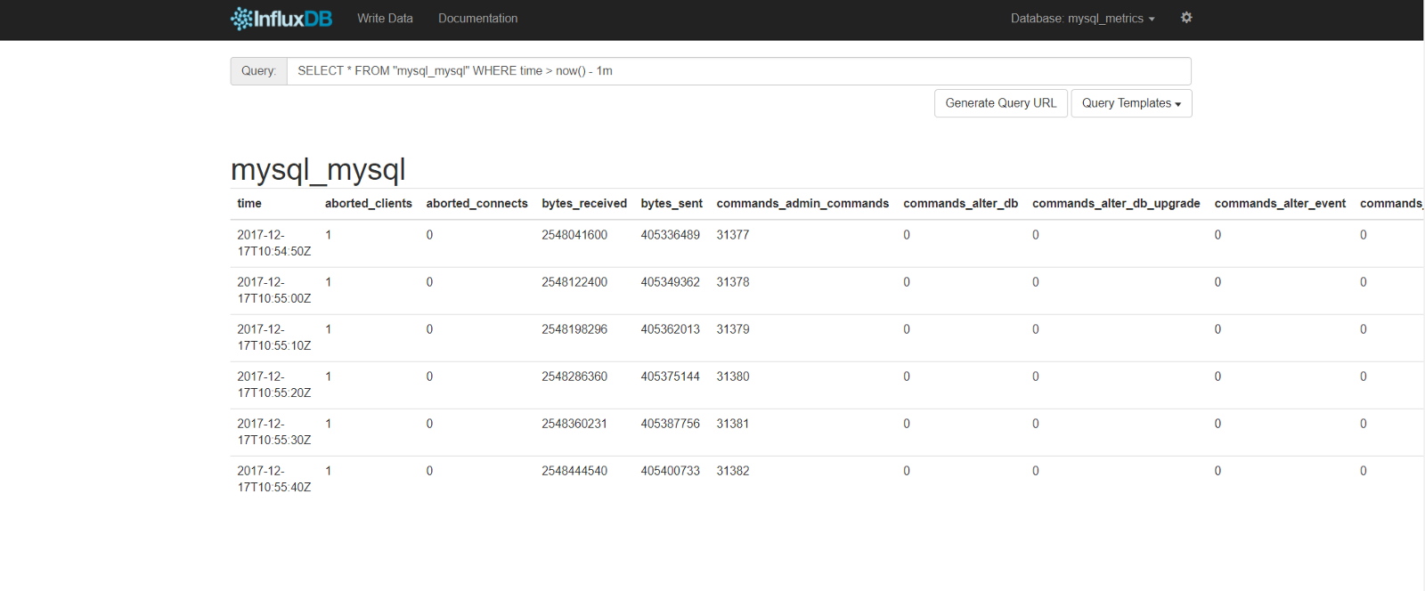
Task: Click the bytes_sent value 405362013
Action: (x=670, y=329)
